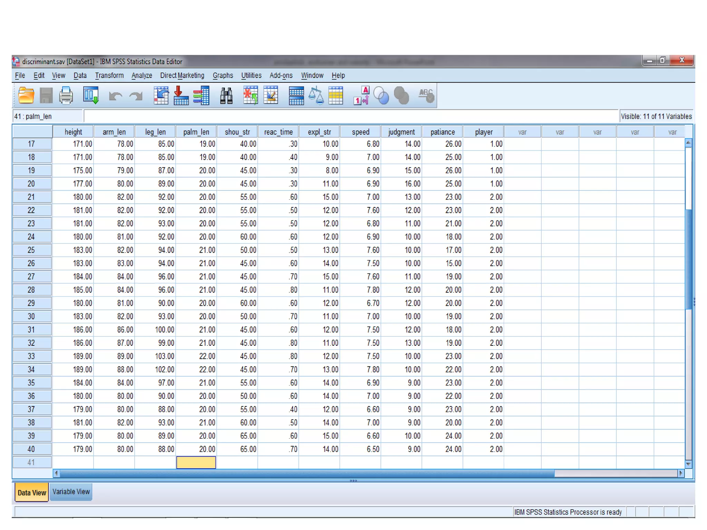Image resolution: width=707 pixels, height=530 pixels.
Task: Select the Data View tab
Action: pyautogui.click(x=32, y=492)
